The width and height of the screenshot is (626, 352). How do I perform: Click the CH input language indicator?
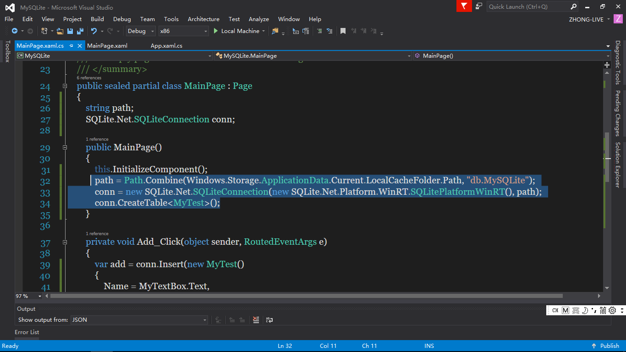point(555,310)
